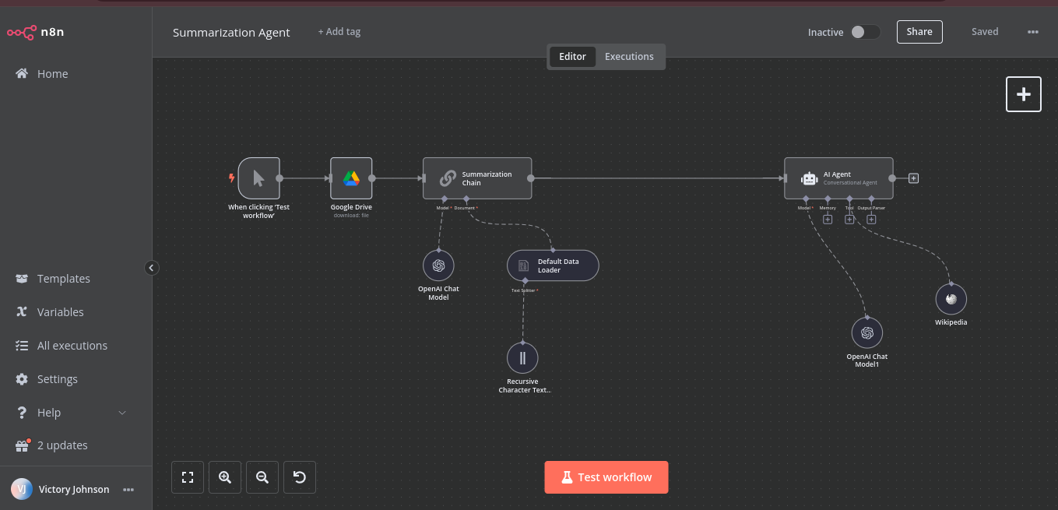Fit workflow to view icon

188,477
